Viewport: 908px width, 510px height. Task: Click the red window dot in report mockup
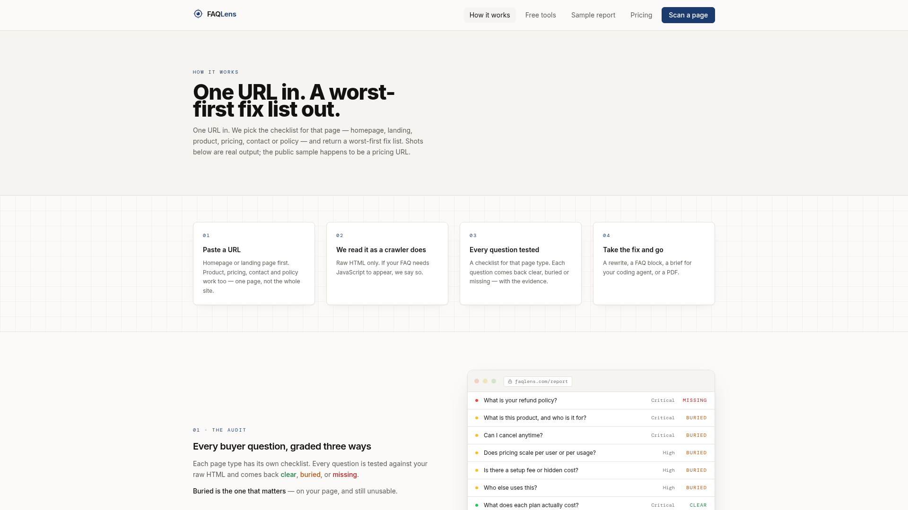pos(477,381)
